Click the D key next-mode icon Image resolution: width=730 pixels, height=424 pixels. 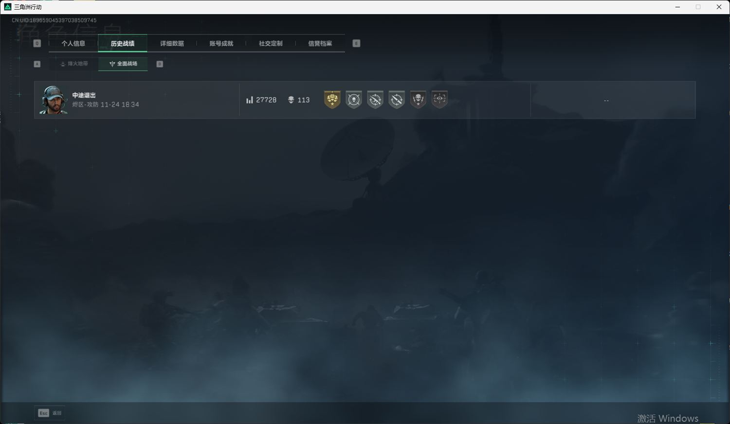click(x=160, y=64)
